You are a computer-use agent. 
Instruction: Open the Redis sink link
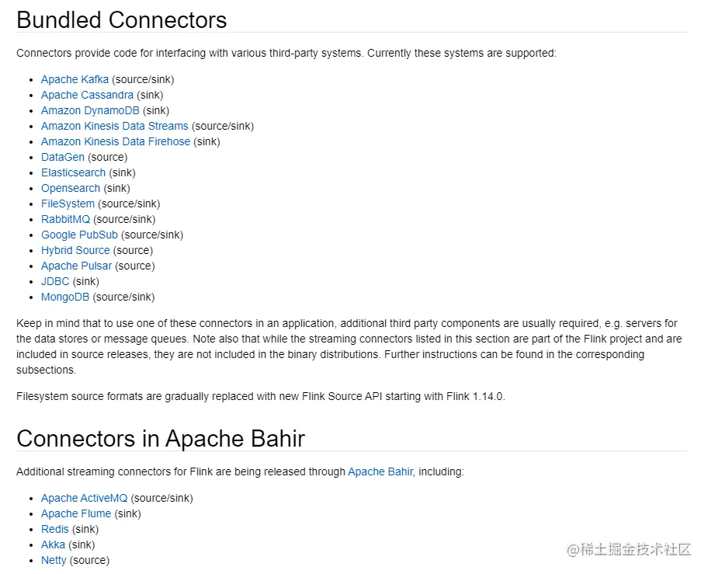coord(55,529)
